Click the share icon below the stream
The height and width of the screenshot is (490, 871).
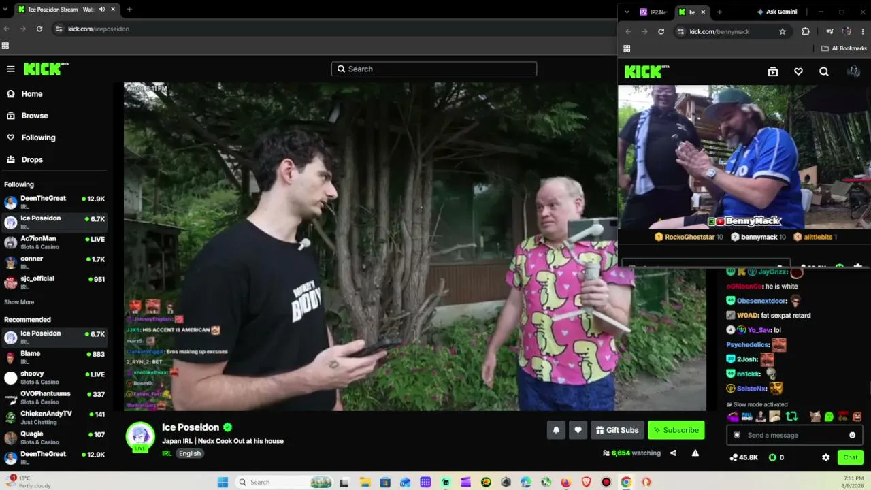(673, 453)
